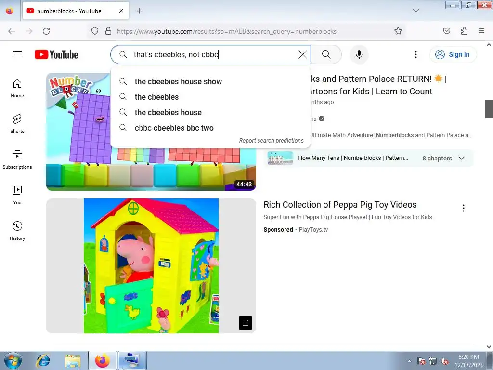Open the You library section
Image resolution: width=493 pixels, height=370 pixels.
click(x=17, y=196)
